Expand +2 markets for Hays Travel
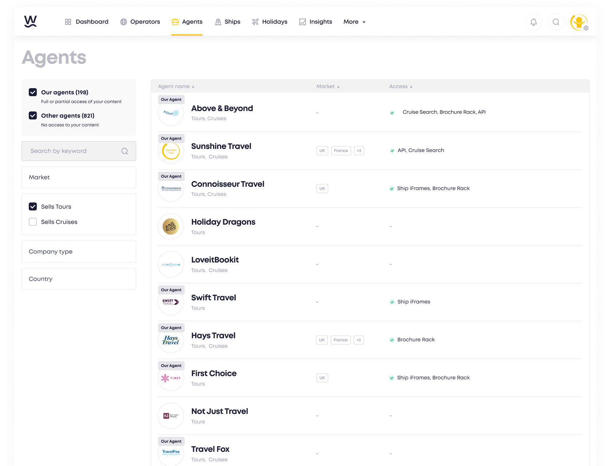 point(359,340)
